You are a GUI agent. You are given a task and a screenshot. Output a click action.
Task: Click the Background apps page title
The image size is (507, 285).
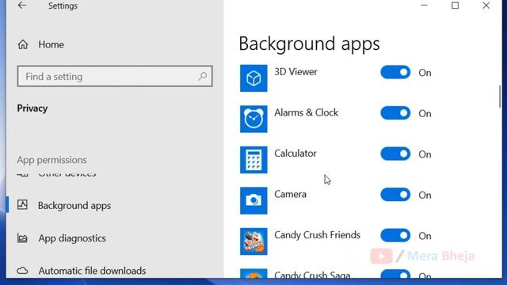click(x=309, y=44)
